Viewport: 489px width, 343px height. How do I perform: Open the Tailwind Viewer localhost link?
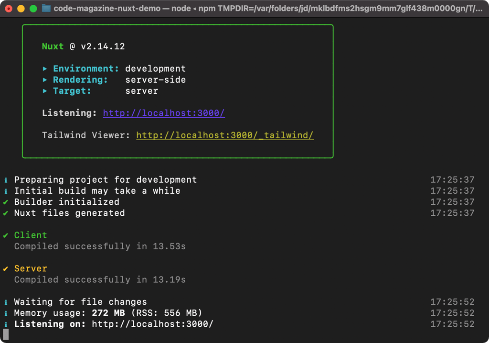tap(225, 135)
